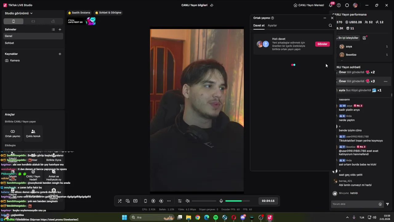Open CANLI Yayın bilgileri

pos(194,5)
